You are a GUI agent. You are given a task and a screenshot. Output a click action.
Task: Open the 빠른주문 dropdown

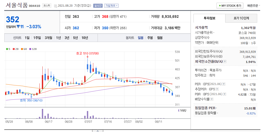pos(254,6)
